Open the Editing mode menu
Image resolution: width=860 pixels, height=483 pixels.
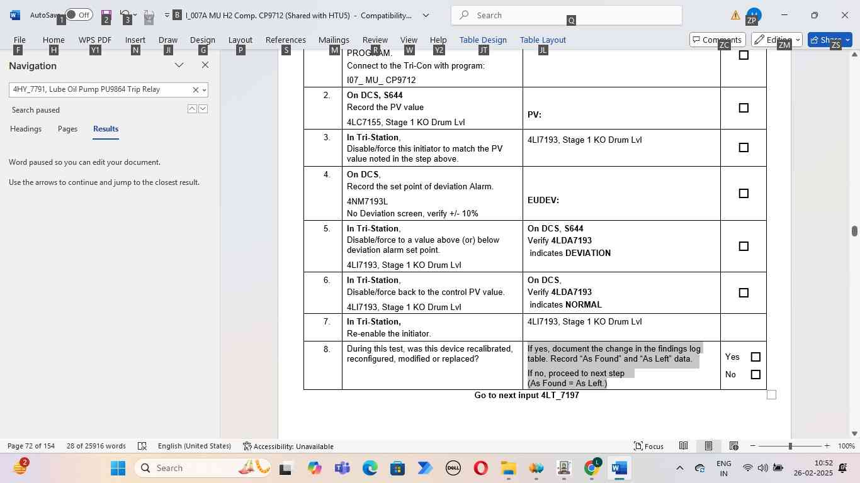click(777, 40)
